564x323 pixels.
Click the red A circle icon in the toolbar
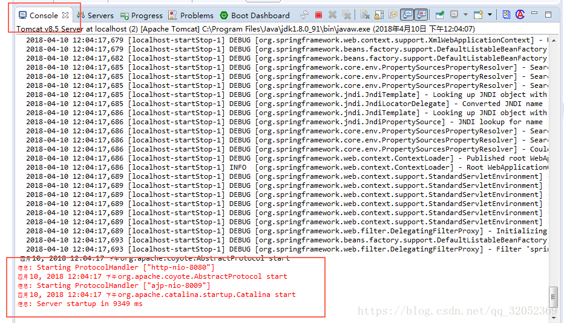[520, 15]
